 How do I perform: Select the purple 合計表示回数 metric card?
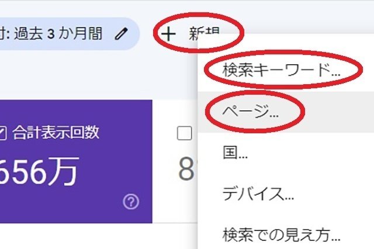pyautogui.click(x=76, y=161)
